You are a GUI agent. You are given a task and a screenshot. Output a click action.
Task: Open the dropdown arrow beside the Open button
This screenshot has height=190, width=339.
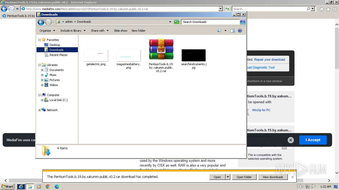point(228,177)
